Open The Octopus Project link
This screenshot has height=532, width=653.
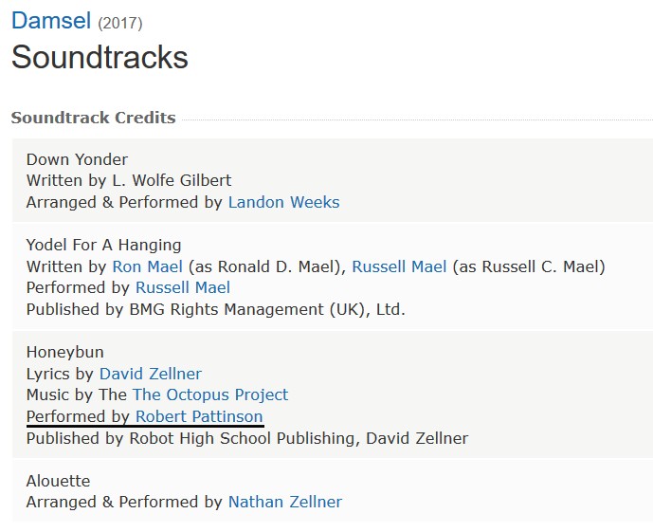point(210,394)
